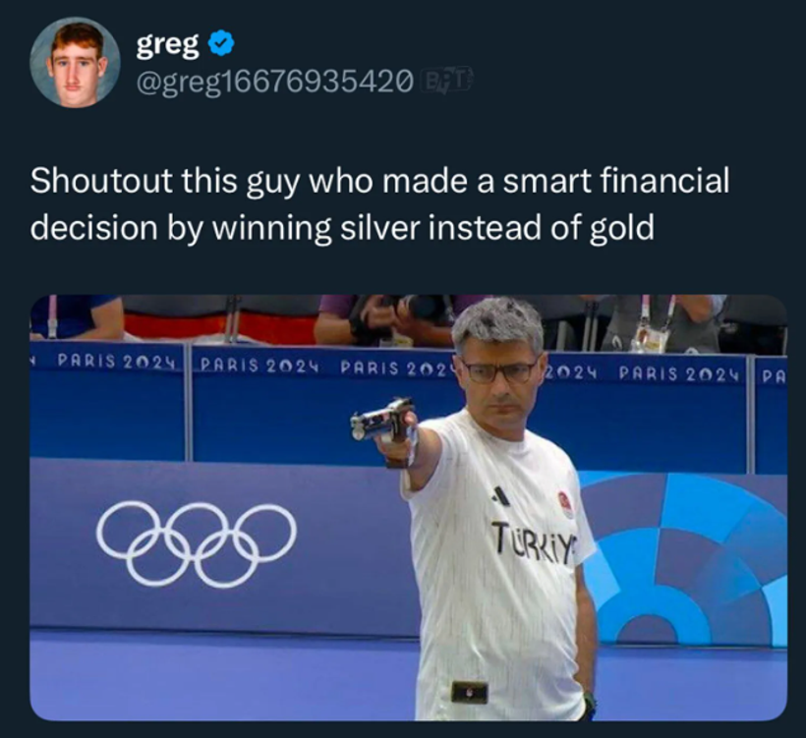This screenshot has width=806, height=738.
Task: Click the white Olympic rings logo
Action: pyautogui.click(x=197, y=544)
